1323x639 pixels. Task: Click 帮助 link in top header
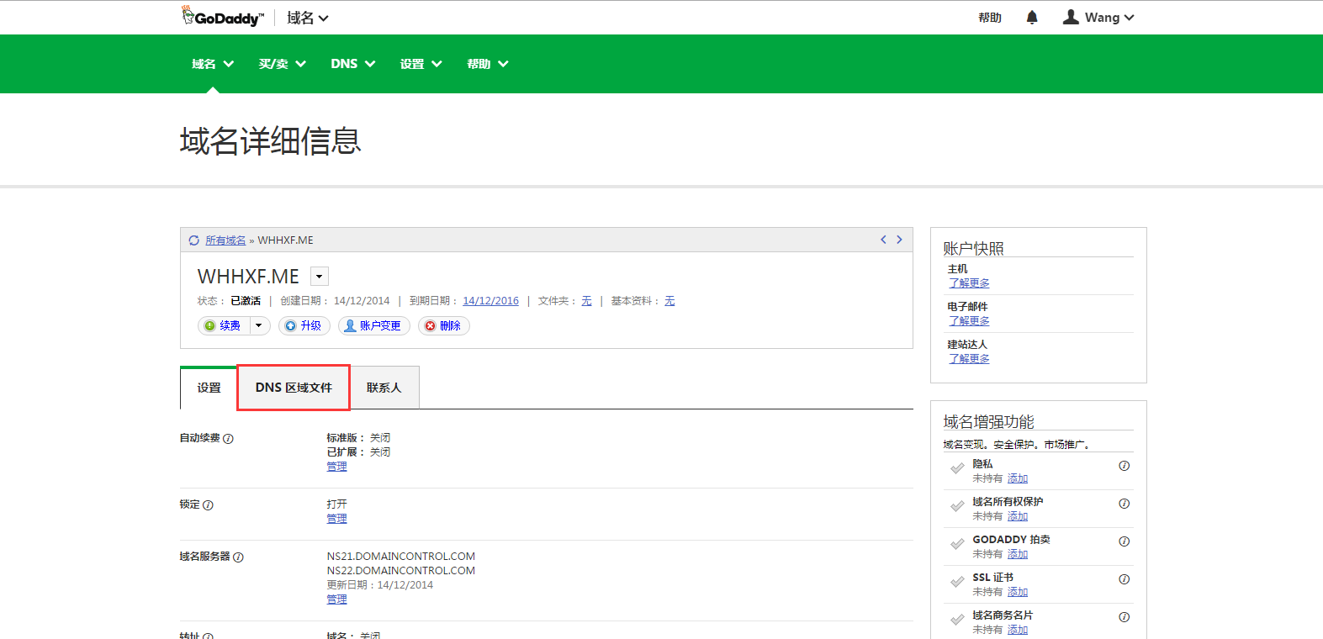[x=990, y=18]
